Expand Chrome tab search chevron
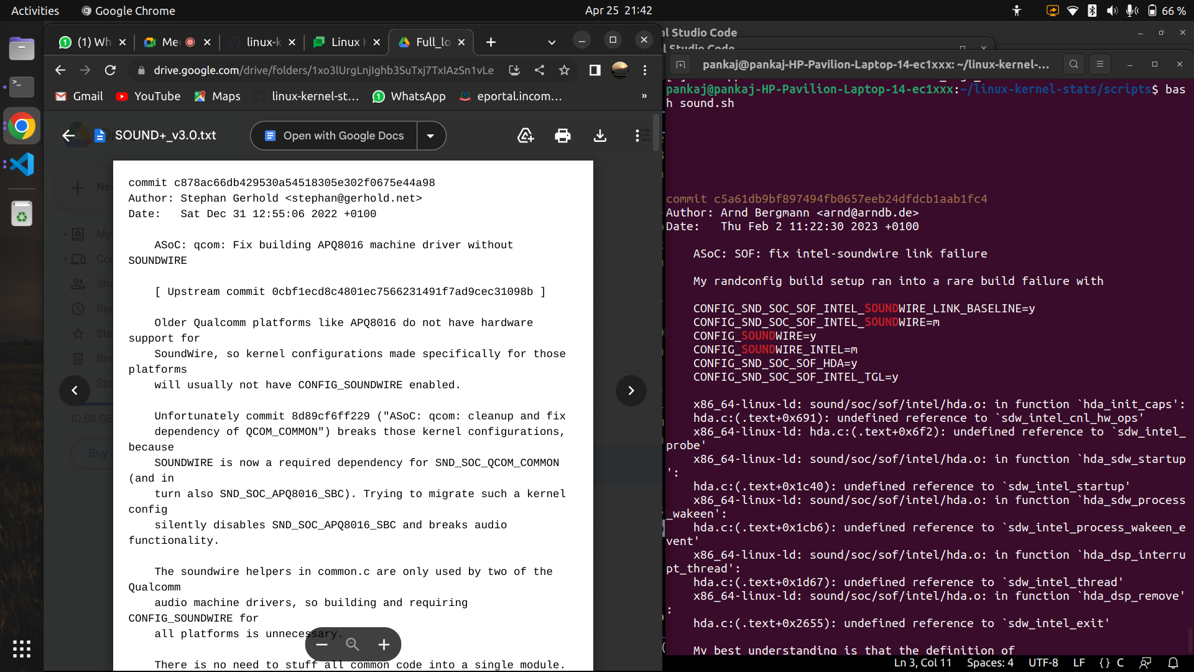Viewport: 1194px width, 672px height. [551, 42]
